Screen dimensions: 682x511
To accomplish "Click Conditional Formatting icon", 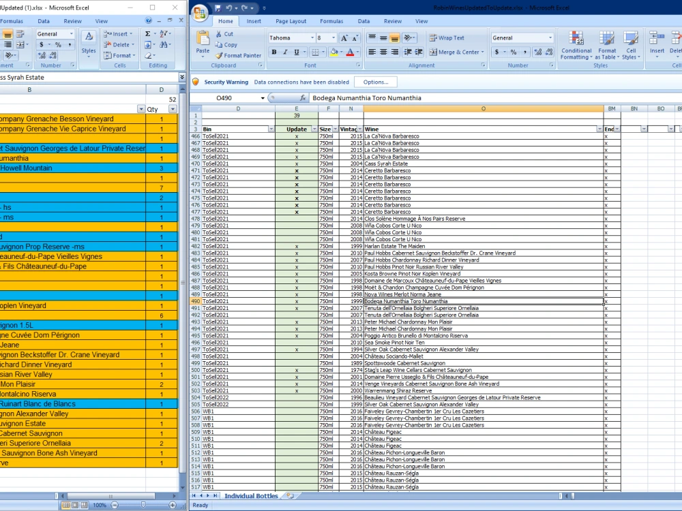I will click(x=576, y=39).
